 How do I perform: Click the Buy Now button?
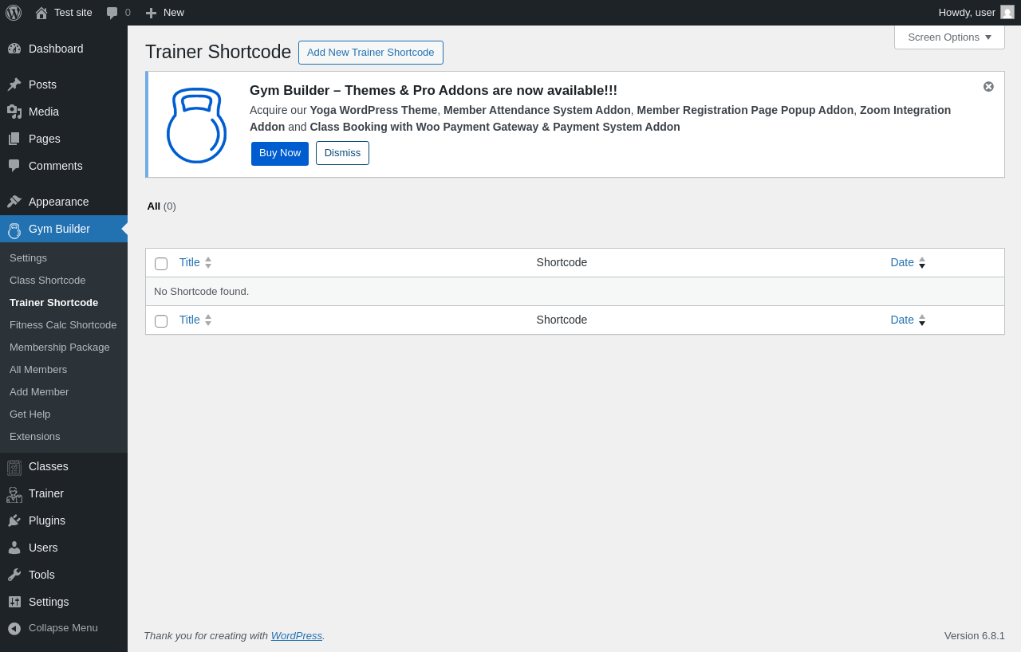pos(280,153)
